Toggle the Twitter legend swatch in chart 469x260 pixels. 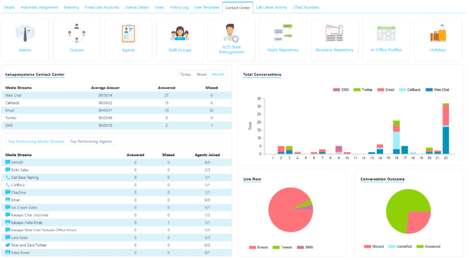357,90
